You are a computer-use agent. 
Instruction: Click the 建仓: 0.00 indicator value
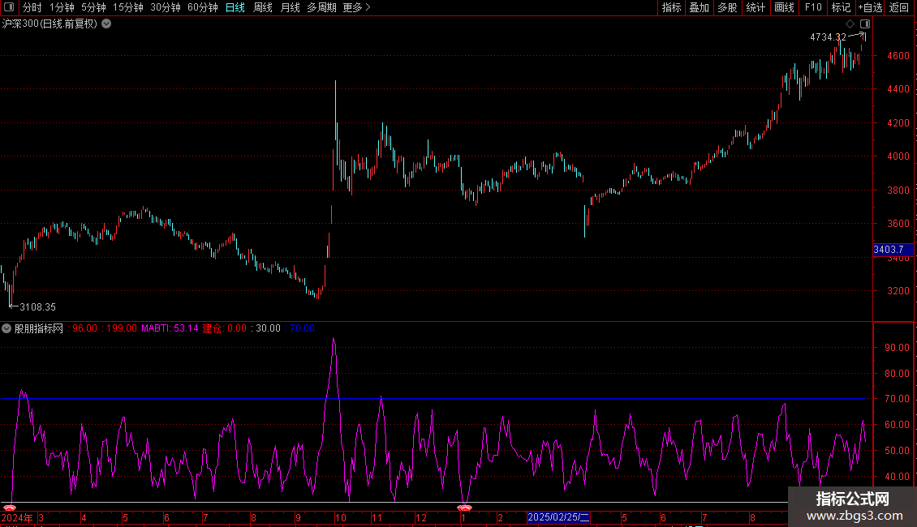point(225,328)
